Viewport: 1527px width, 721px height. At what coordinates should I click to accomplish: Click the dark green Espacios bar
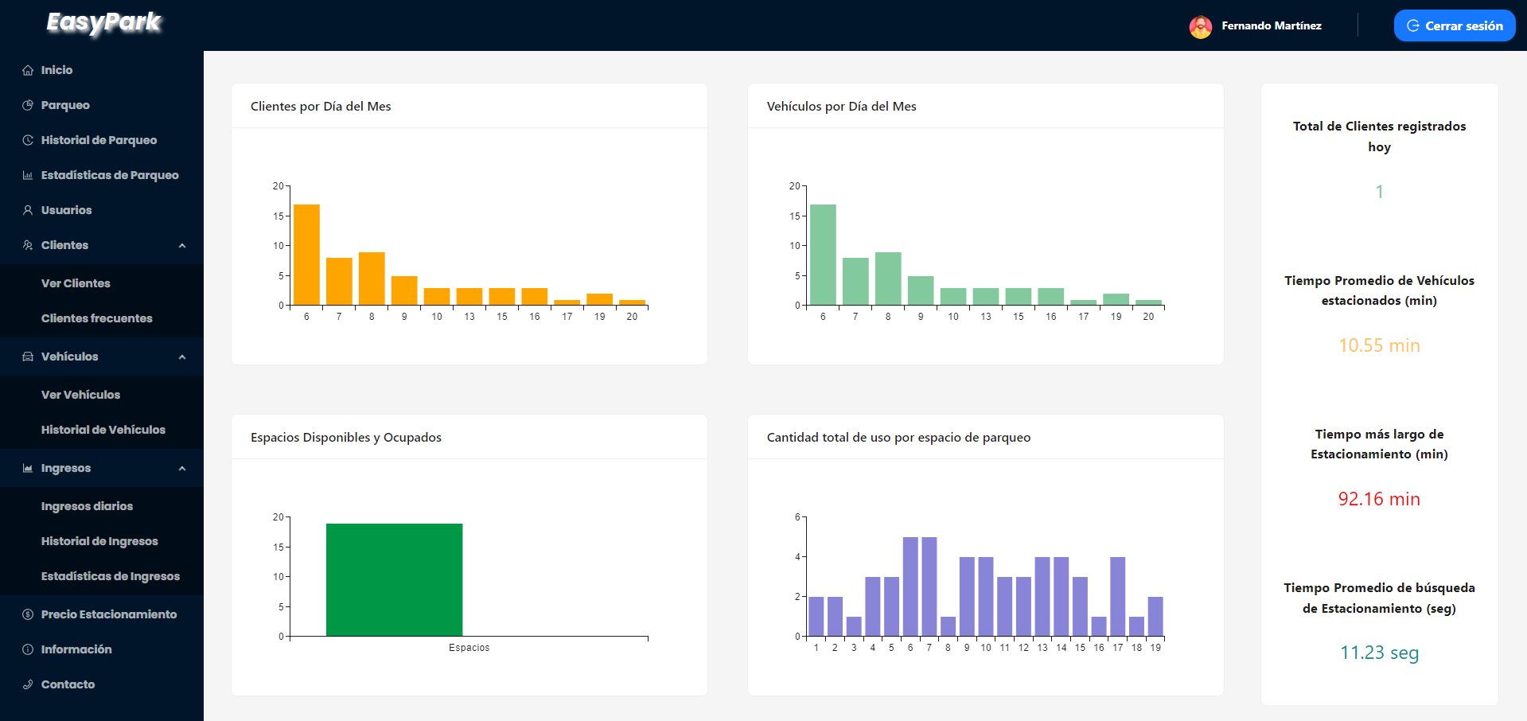(x=394, y=579)
